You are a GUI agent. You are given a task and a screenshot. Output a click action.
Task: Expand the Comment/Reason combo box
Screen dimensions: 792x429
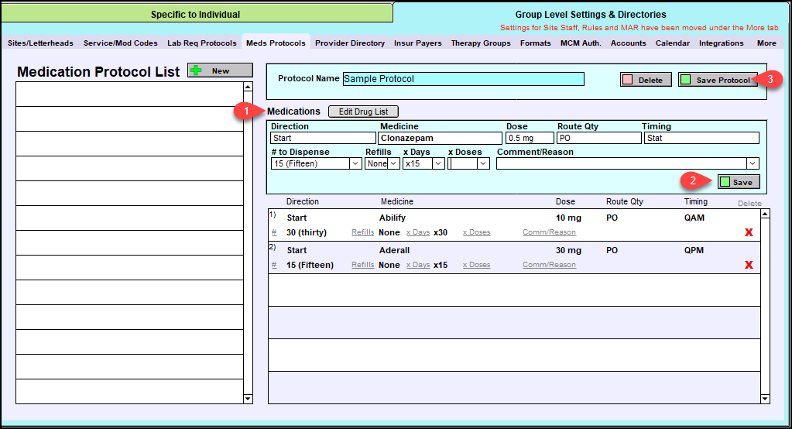point(753,163)
